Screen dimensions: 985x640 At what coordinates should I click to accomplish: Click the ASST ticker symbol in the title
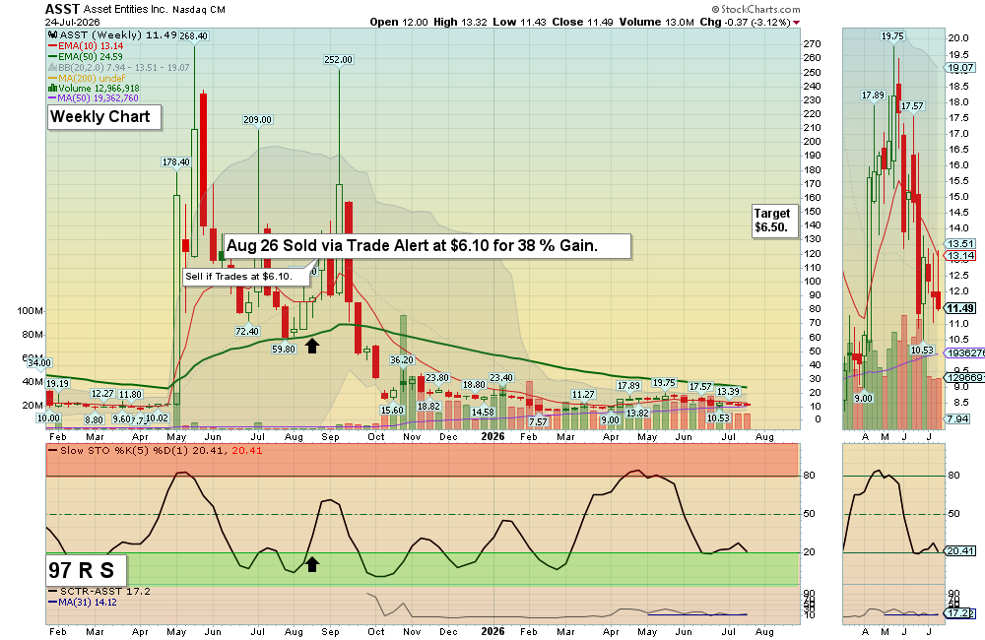tap(62, 9)
